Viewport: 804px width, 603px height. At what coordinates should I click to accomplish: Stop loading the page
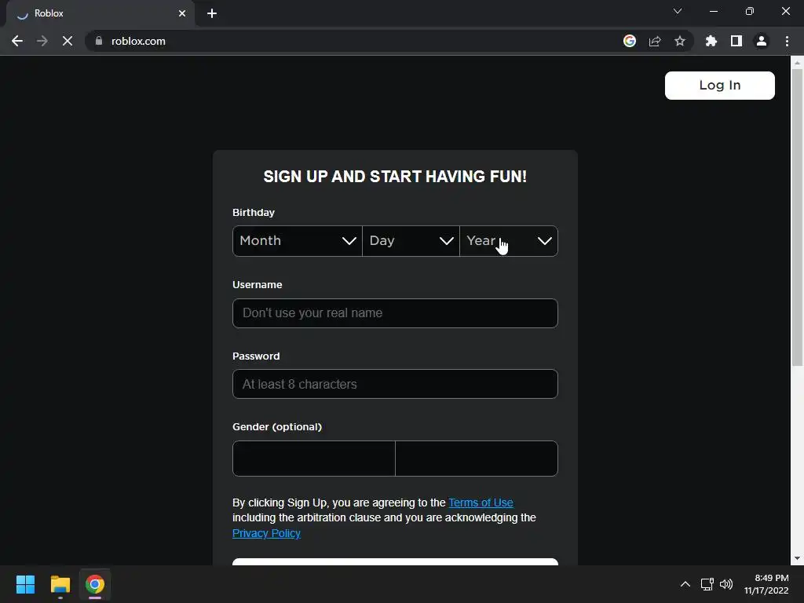[x=68, y=41]
